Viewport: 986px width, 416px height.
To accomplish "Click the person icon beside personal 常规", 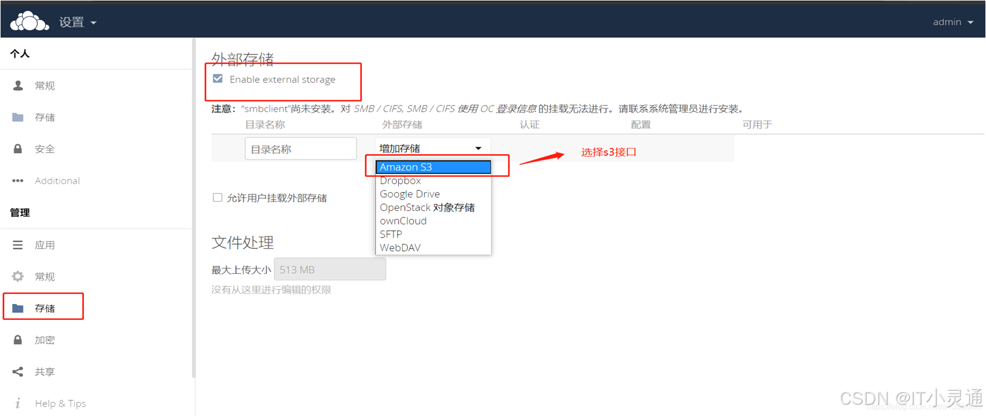I will coord(18,85).
